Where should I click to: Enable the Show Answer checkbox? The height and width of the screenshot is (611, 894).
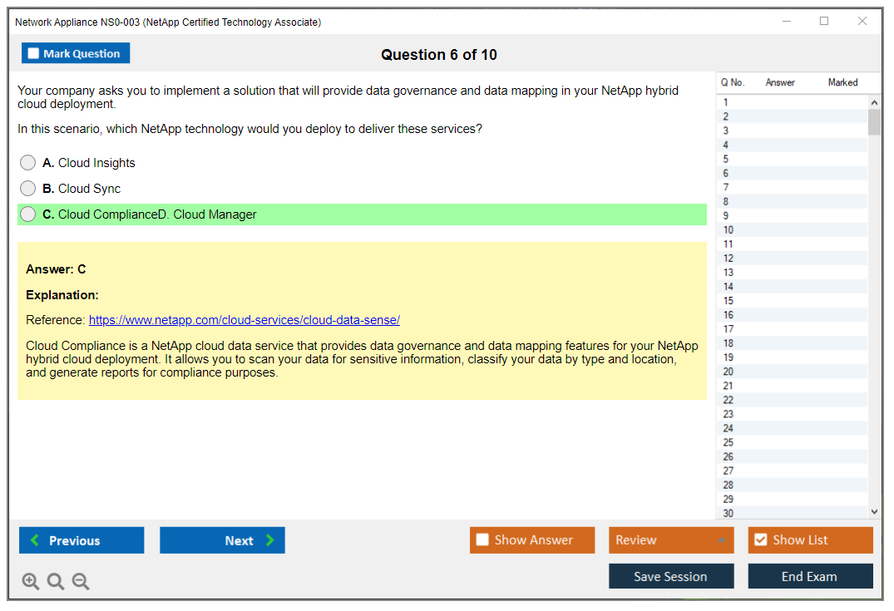pos(483,540)
